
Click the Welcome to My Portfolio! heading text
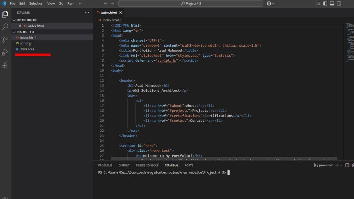point(168,156)
